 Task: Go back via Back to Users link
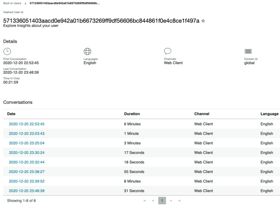12,3
